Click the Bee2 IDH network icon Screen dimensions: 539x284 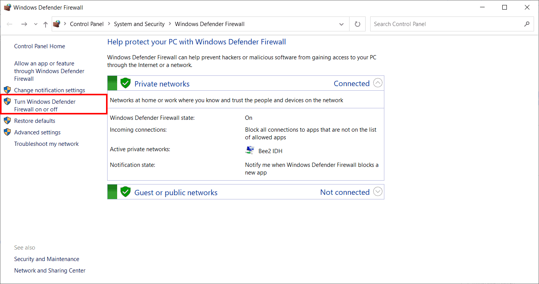250,150
